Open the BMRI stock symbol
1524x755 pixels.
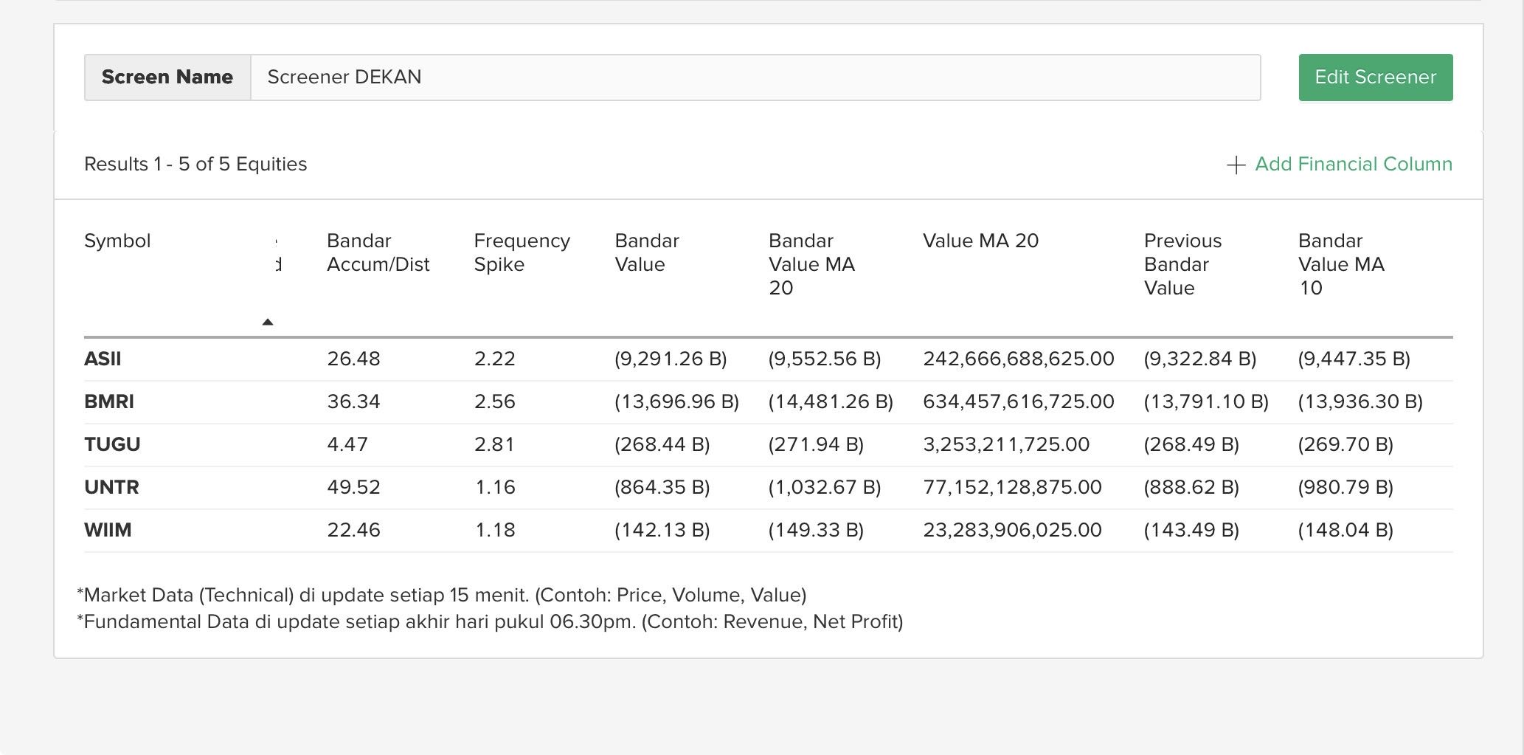[x=109, y=401]
